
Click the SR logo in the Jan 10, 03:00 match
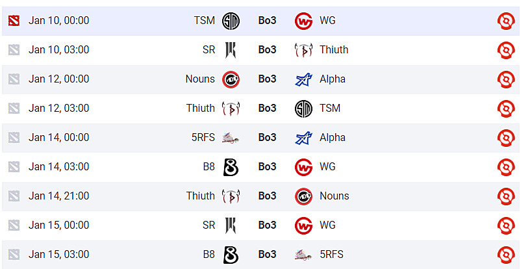coord(231,50)
